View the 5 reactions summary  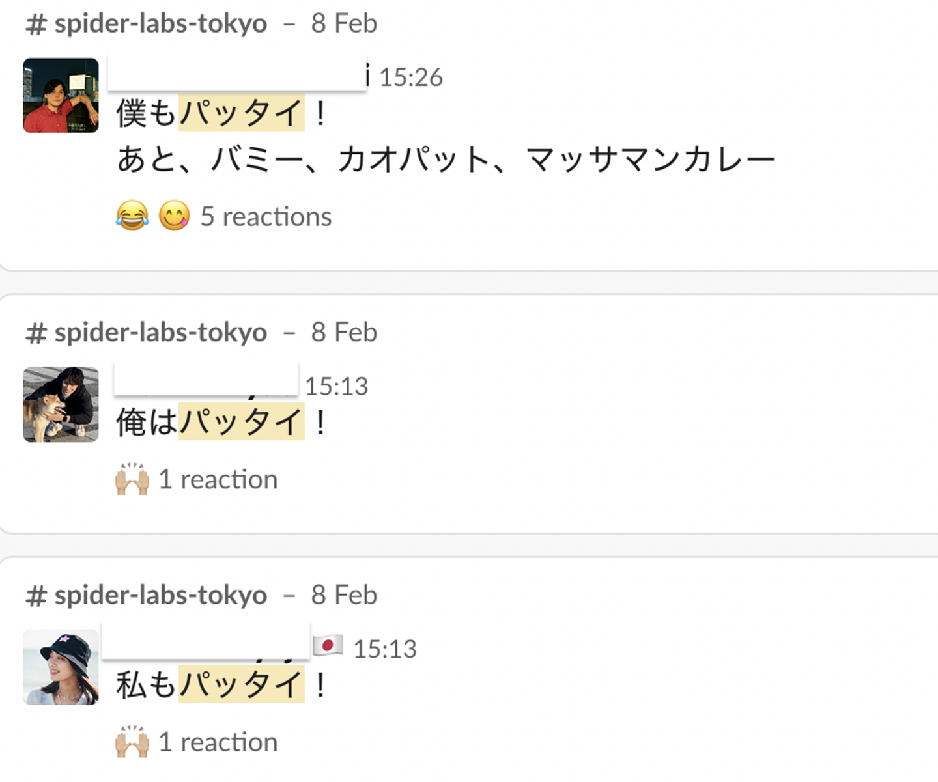(266, 217)
